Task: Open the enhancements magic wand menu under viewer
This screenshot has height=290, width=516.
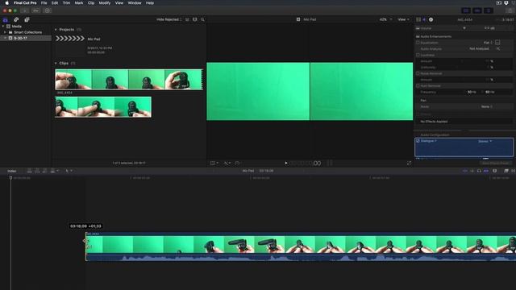Action: coord(227,163)
